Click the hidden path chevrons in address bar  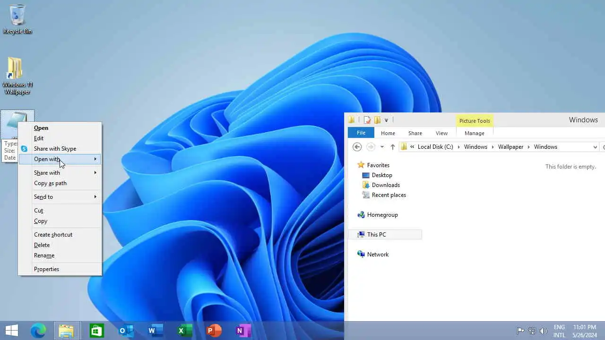[412, 147]
